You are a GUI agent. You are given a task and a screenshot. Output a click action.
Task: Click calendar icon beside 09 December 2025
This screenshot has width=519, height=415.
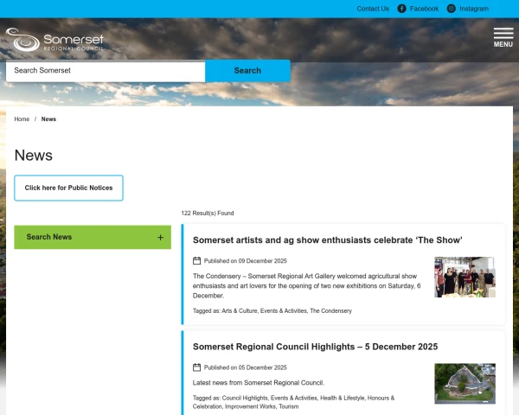[x=196, y=261]
